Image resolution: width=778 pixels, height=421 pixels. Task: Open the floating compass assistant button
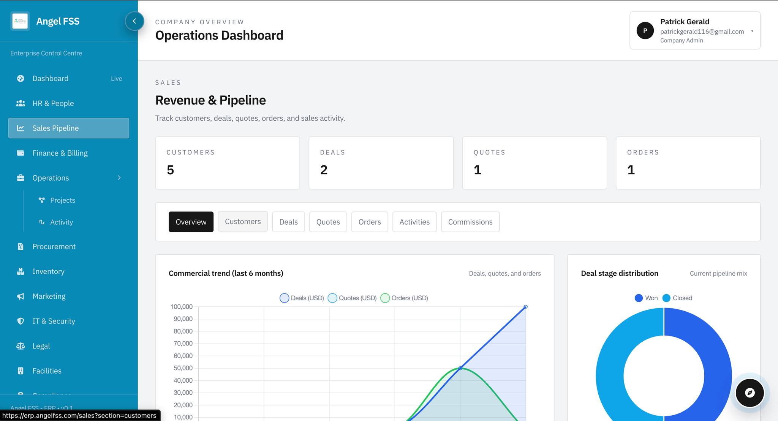click(750, 393)
